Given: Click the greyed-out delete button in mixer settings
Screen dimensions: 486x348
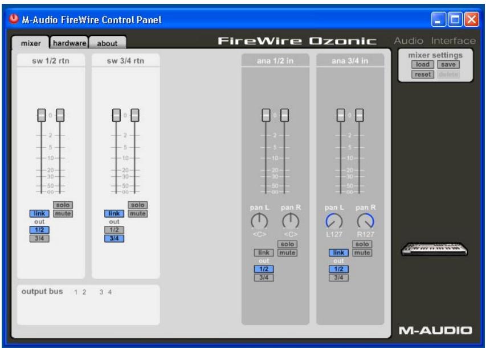Looking at the screenshot, I should click(448, 74).
